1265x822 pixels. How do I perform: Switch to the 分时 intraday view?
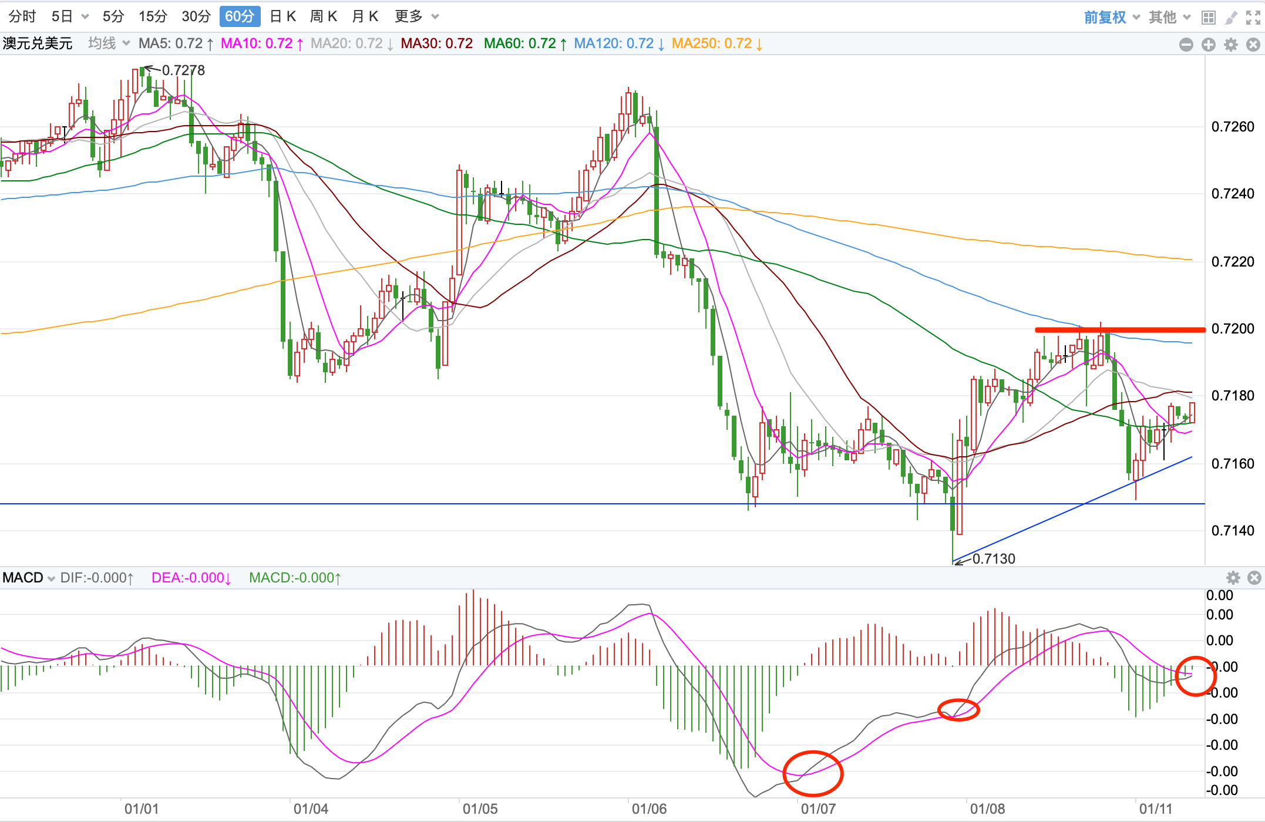22,16
